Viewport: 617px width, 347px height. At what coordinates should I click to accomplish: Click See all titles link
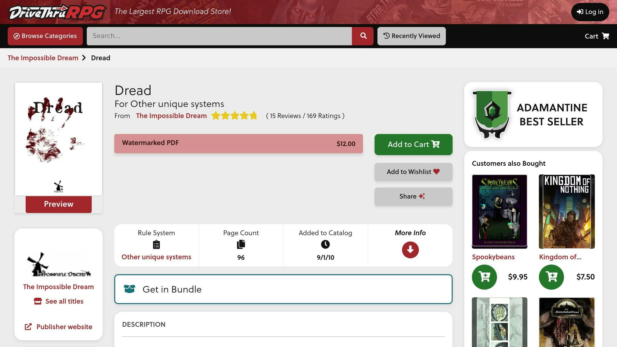point(64,301)
